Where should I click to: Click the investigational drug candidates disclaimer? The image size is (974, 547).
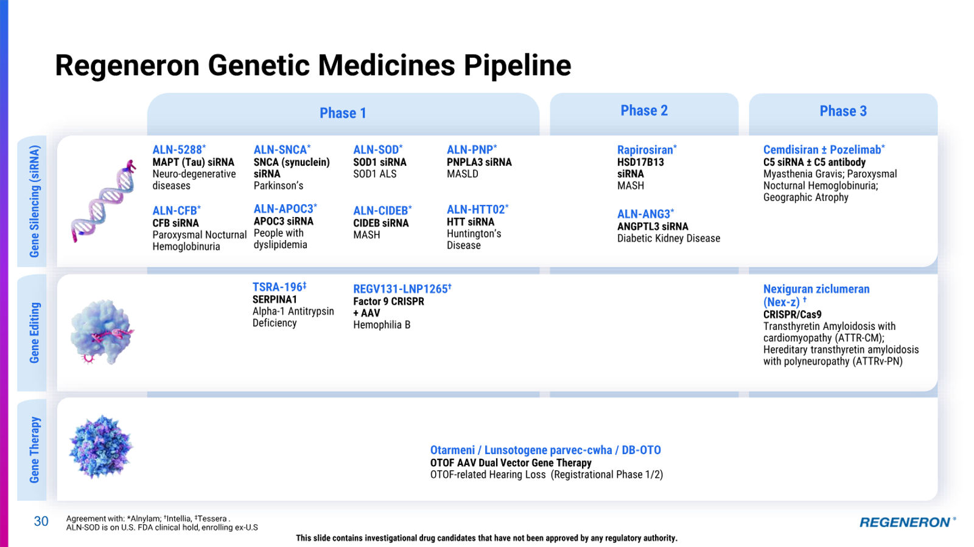coord(486,538)
